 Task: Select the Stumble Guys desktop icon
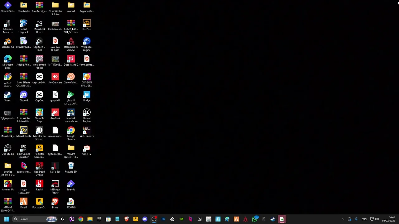coord(39,116)
